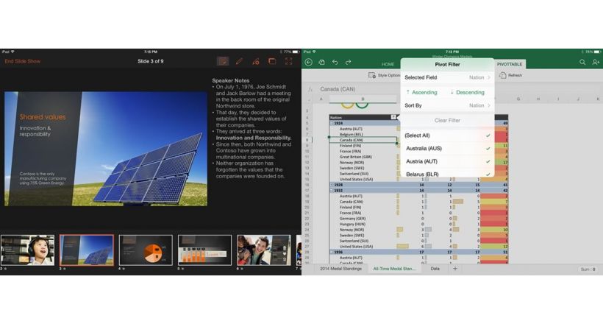Click the Undo arrow in Excel

pos(335,62)
